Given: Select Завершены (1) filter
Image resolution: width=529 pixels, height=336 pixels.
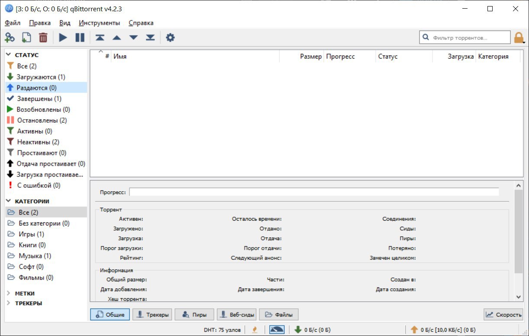Looking at the screenshot, I should 46,98.
